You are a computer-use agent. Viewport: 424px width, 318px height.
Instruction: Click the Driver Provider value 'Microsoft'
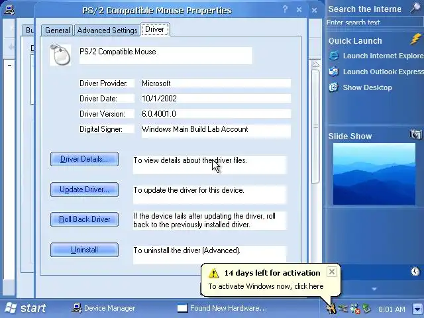pos(216,83)
